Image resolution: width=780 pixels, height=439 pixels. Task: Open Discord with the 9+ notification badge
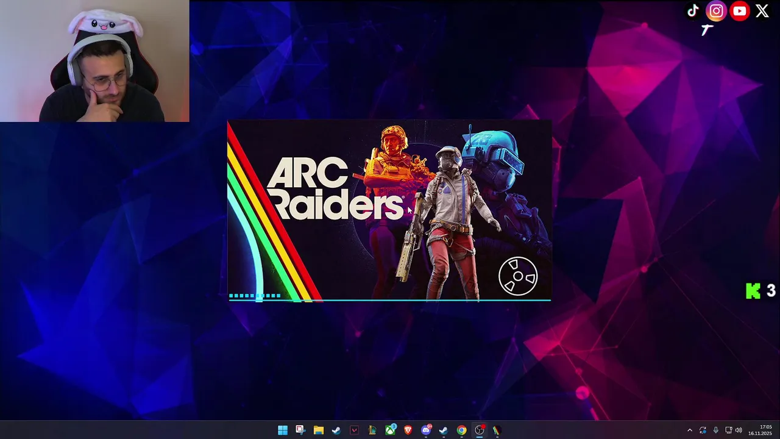point(426,430)
